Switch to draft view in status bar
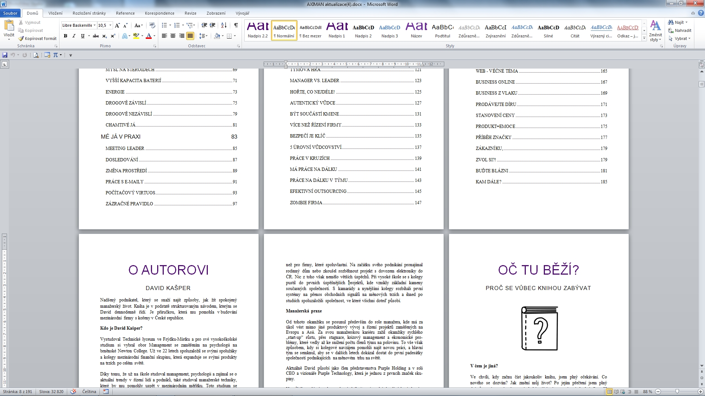705x396 pixels. click(x=636, y=392)
